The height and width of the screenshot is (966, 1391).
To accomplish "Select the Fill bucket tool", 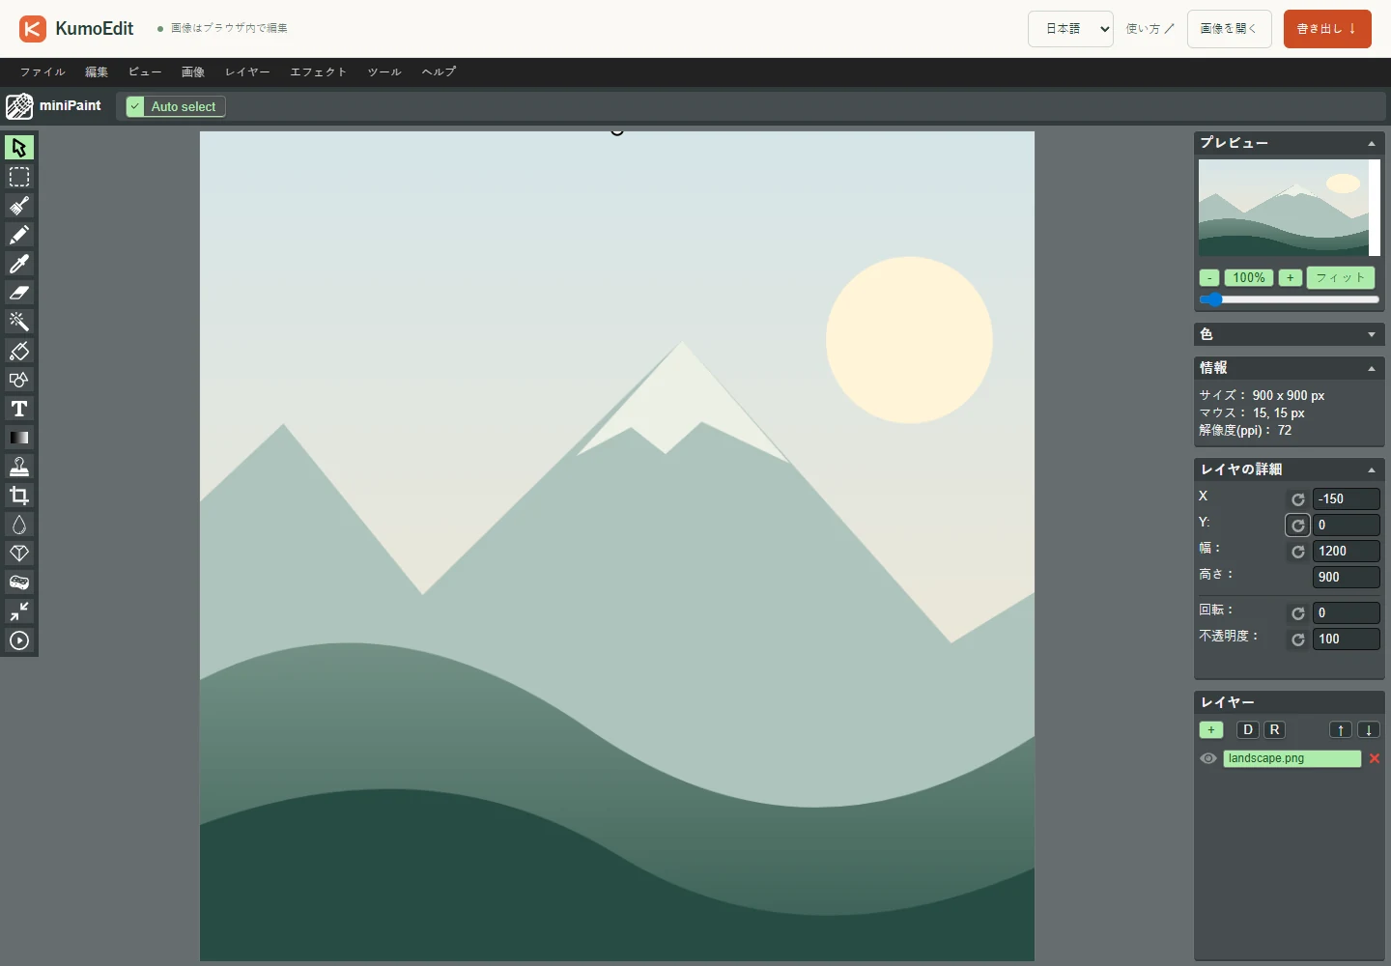I will 19,351.
